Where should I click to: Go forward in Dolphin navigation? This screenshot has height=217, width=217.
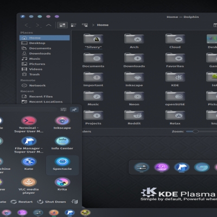pyautogui.click(x=37, y=25)
